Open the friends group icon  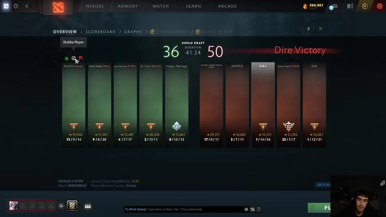88,206
